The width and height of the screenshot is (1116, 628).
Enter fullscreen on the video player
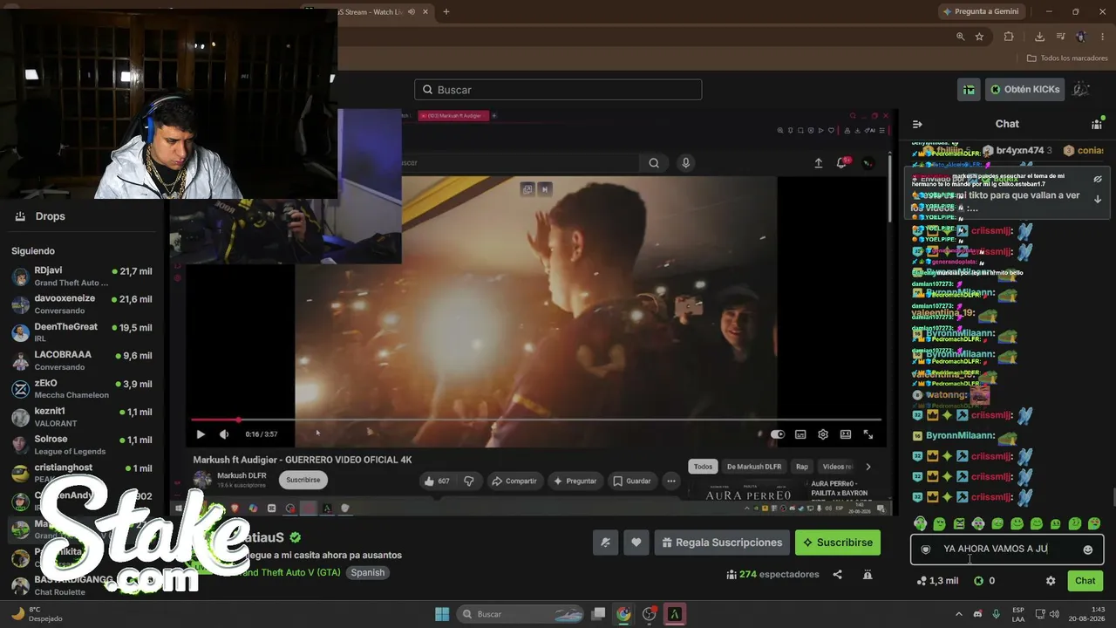click(868, 434)
